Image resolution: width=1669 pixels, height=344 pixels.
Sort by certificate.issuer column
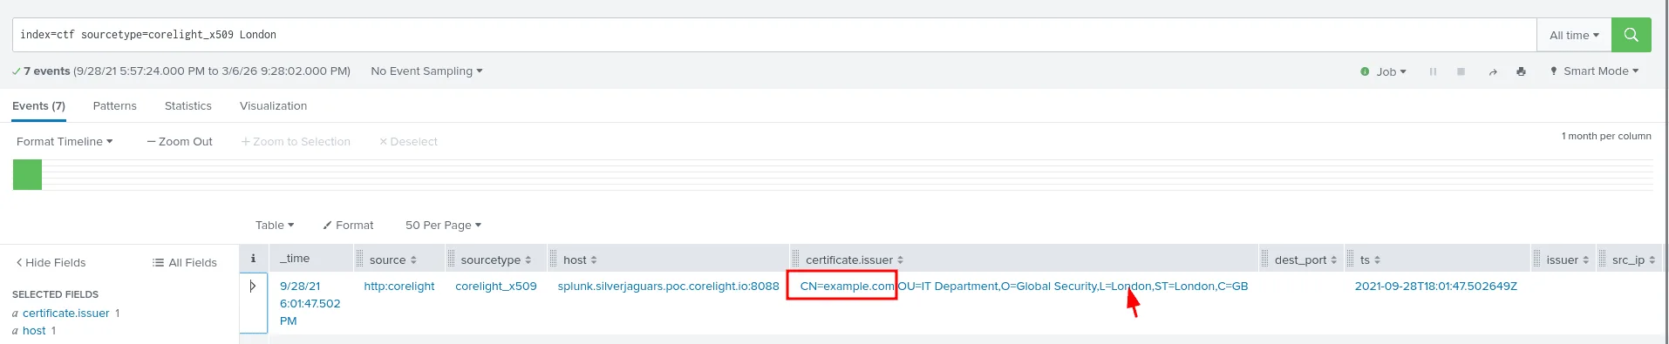(855, 260)
